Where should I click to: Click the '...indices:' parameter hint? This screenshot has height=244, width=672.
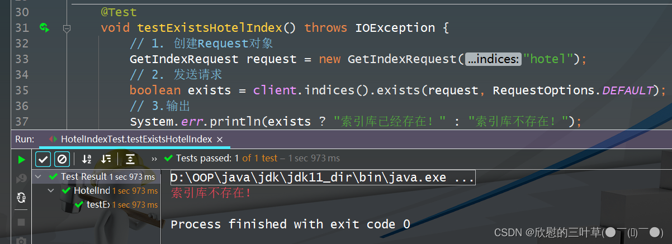(494, 59)
